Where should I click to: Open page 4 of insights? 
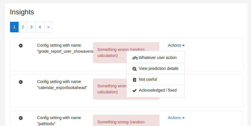click(40, 27)
